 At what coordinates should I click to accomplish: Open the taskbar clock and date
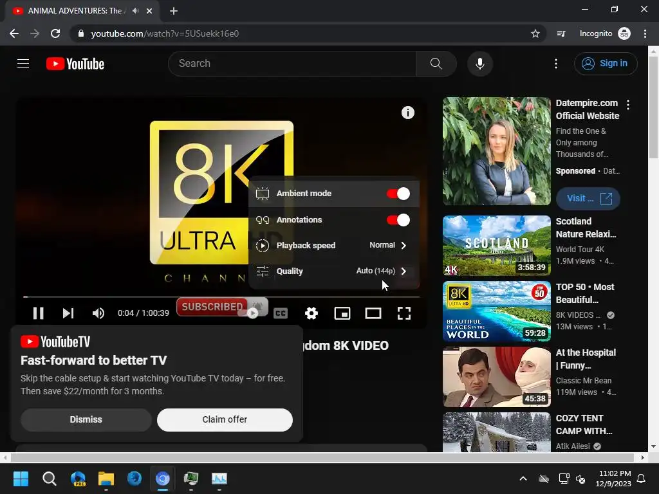(x=613, y=479)
